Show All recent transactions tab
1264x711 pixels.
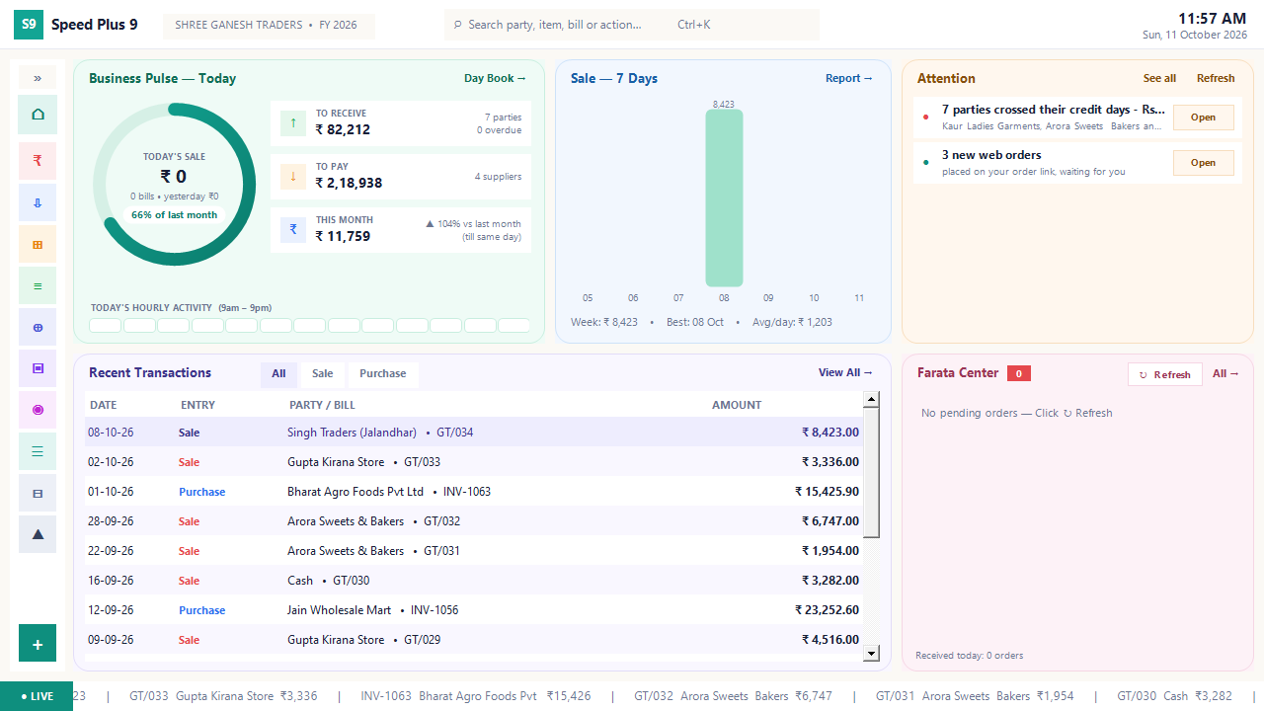(278, 374)
